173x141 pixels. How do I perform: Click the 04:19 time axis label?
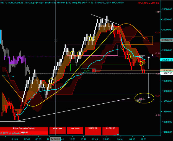(132, 139)
